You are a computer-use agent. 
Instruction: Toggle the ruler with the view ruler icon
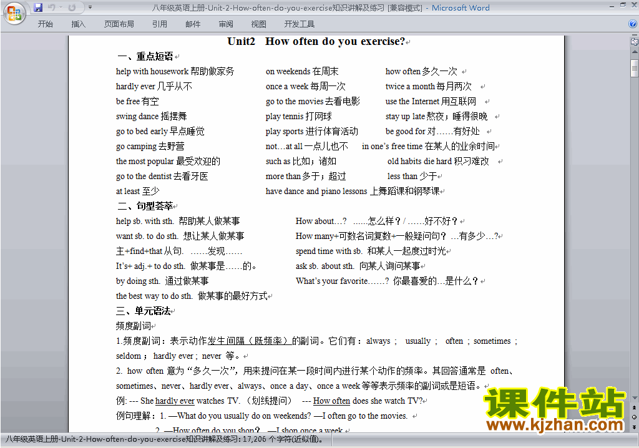click(635, 42)
